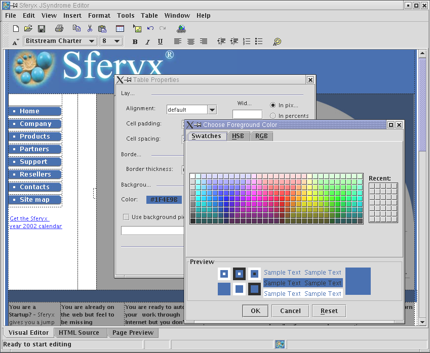The width and height of the screenshot is (430, 353).
Task: Click the numbered list icon
Action: [247, 41]
